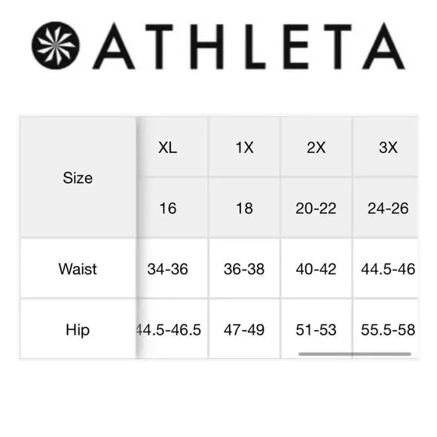Click the horizontal scrollbar under the table

pos(355,354)
